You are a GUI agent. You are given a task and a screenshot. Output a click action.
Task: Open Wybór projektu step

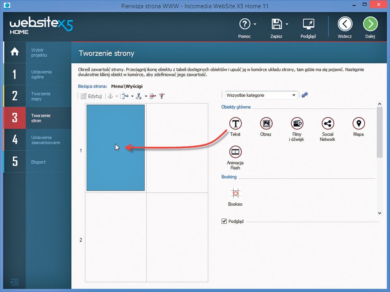point(39,53)
